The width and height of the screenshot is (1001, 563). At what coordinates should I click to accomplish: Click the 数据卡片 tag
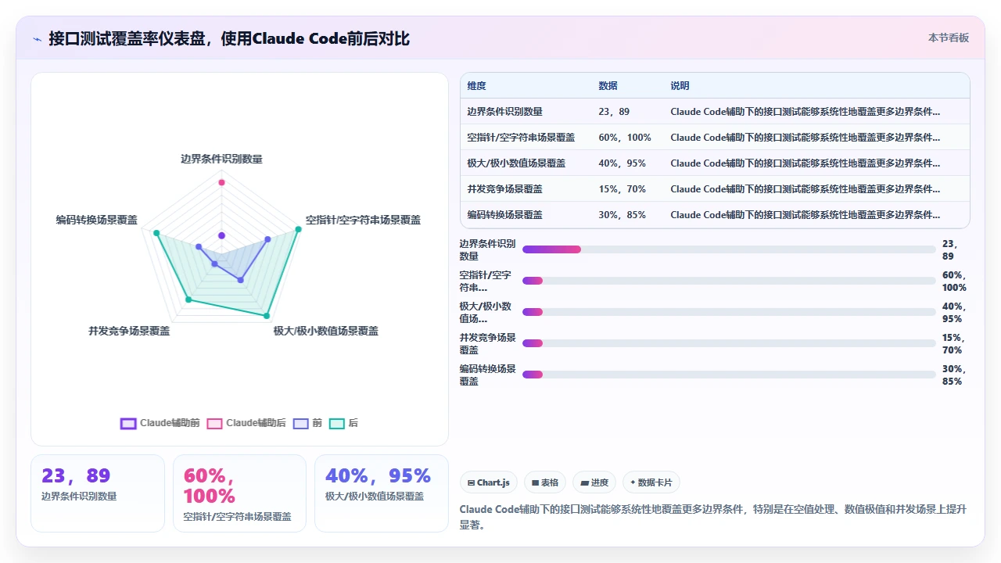[x=651, y=482]
